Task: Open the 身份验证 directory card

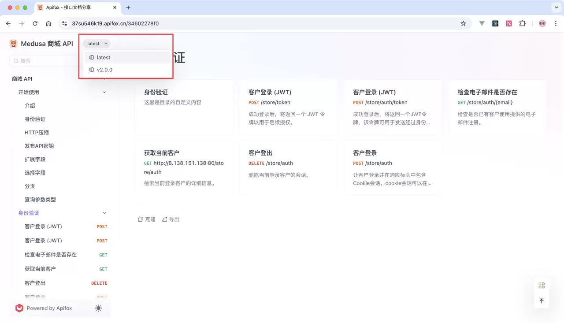Action: click(x=184, y=107)
